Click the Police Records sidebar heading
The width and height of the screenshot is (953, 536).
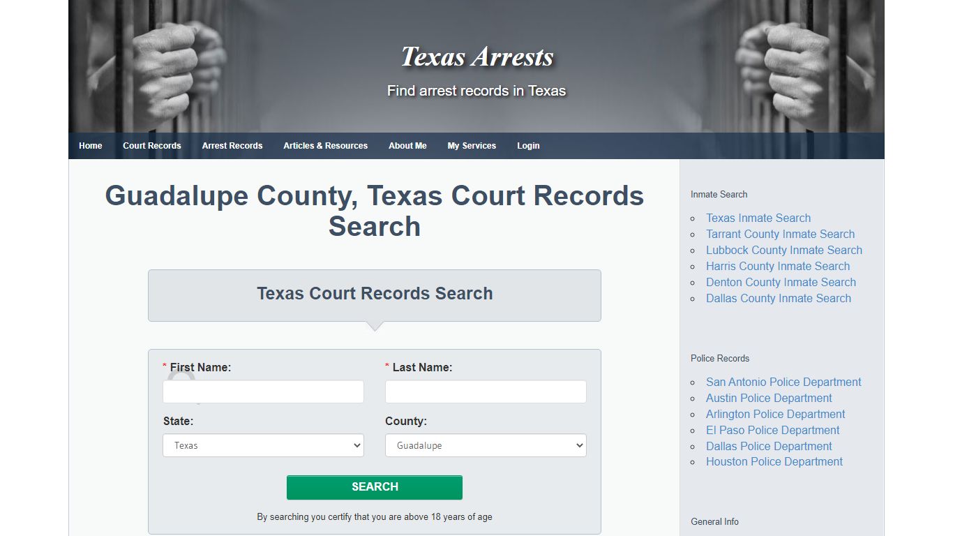[x=720, y=358]
